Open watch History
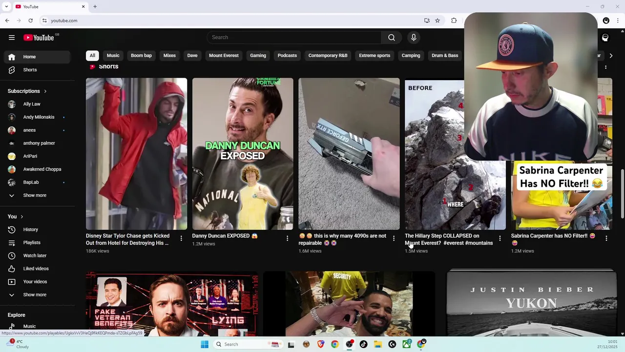This screenshot has width=625, height=352. pos(38,230)
